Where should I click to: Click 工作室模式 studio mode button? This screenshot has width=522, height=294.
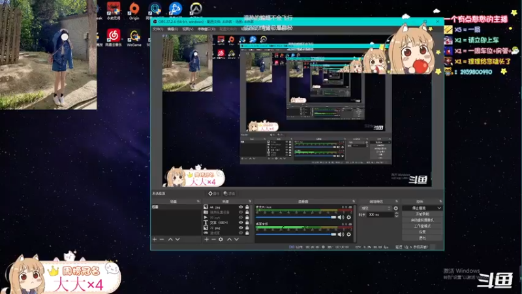[422, 226]
